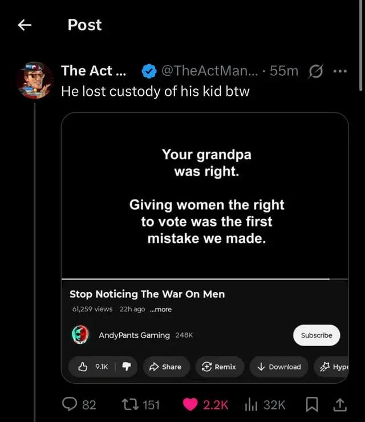The image size is (365, 422).
Task: Go back using the arrow icon
Action: (x=23, y=25)
